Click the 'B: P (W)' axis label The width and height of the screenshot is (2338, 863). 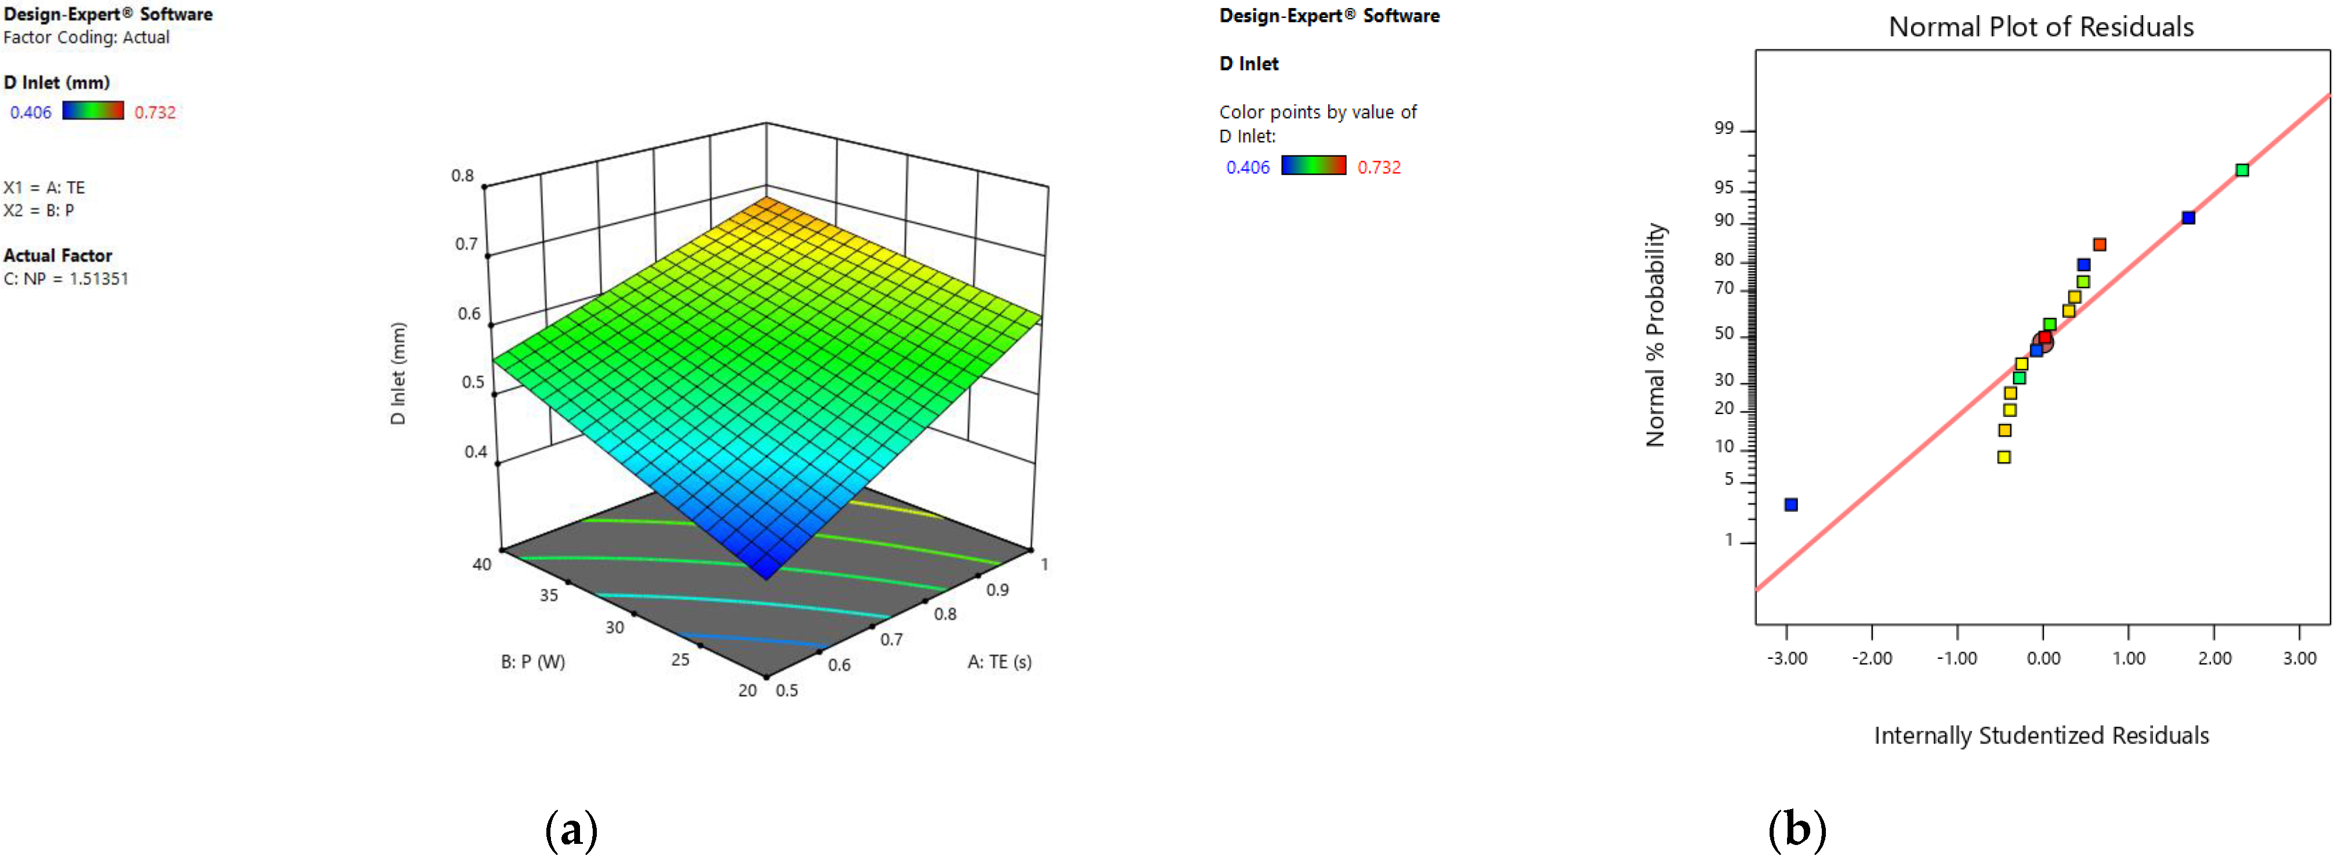click(x=533, y=662)
